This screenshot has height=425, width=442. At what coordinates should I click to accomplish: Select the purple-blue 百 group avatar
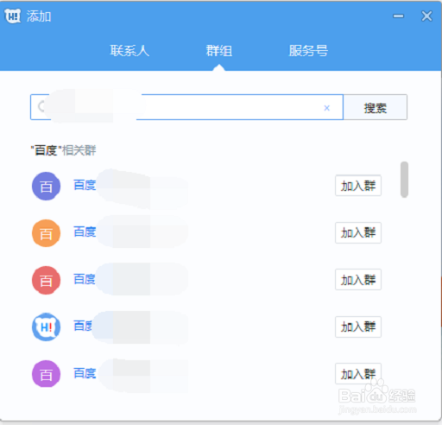[x=46, y=187]
